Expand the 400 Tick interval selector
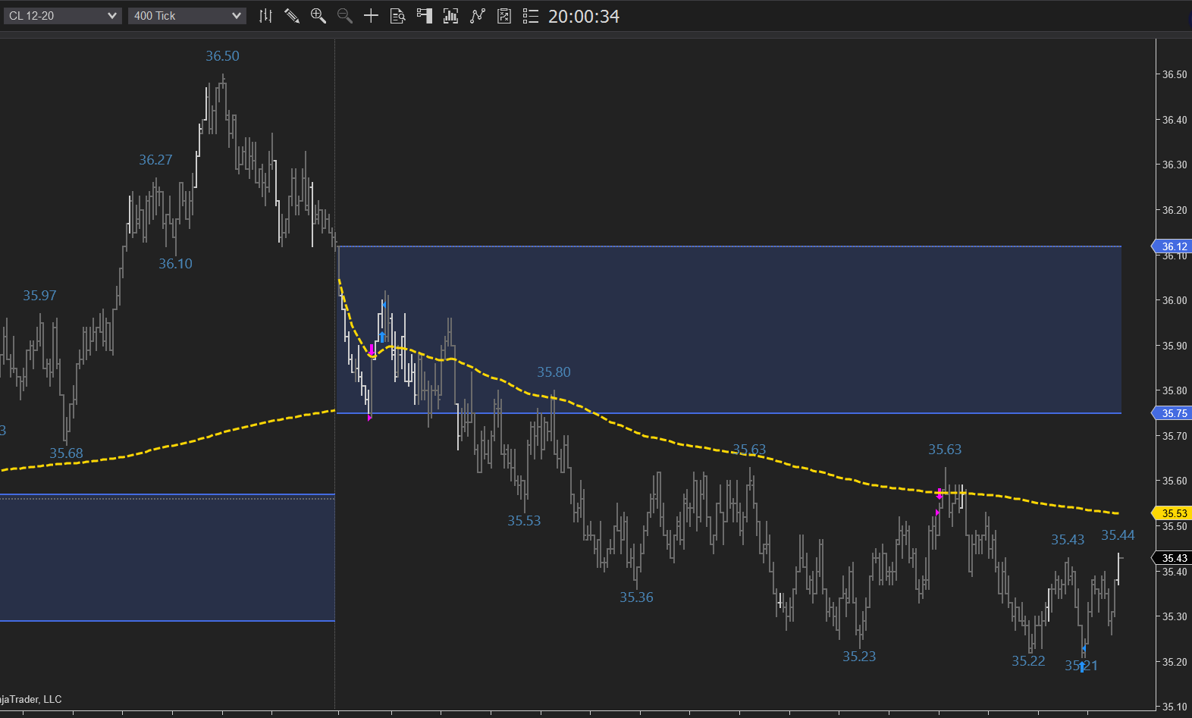 coord(187,16)
